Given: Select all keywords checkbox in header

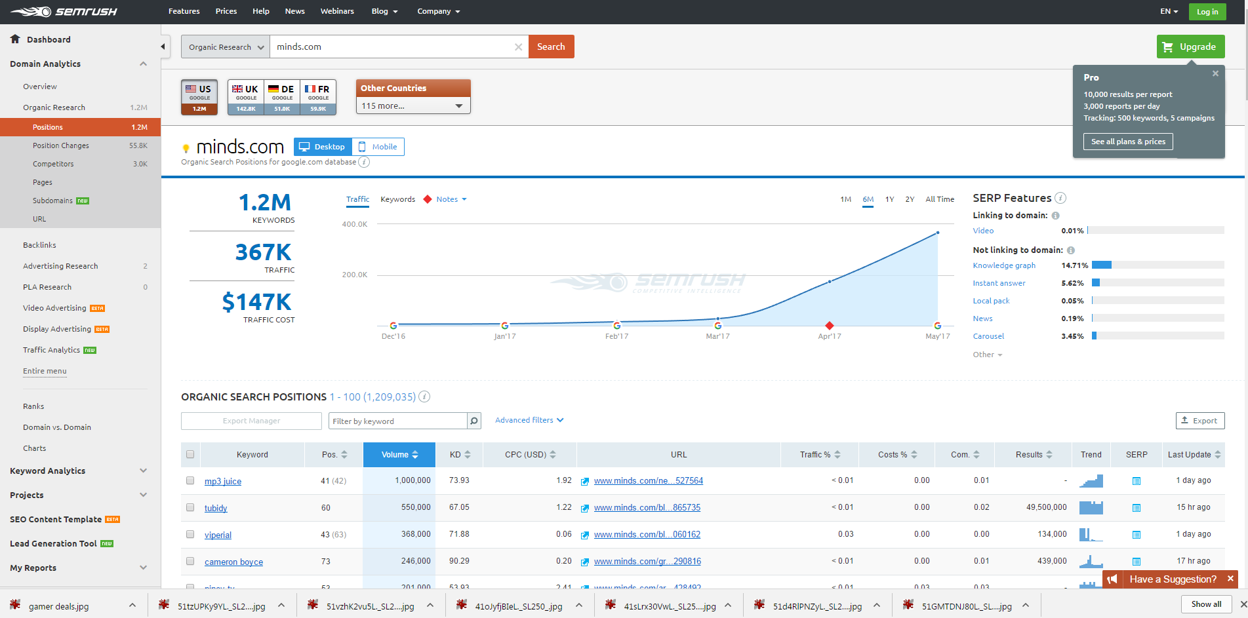Looking at the screenshot, I should point(190,454).
